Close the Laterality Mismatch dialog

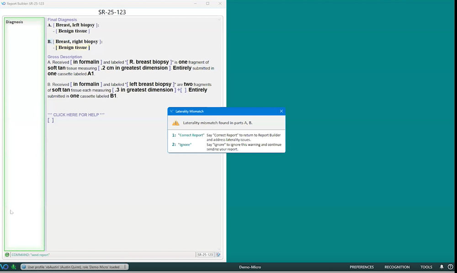pos(281,111)
